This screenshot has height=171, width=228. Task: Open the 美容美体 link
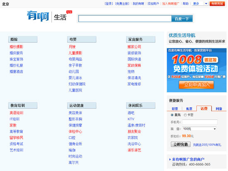pos(75,113)
